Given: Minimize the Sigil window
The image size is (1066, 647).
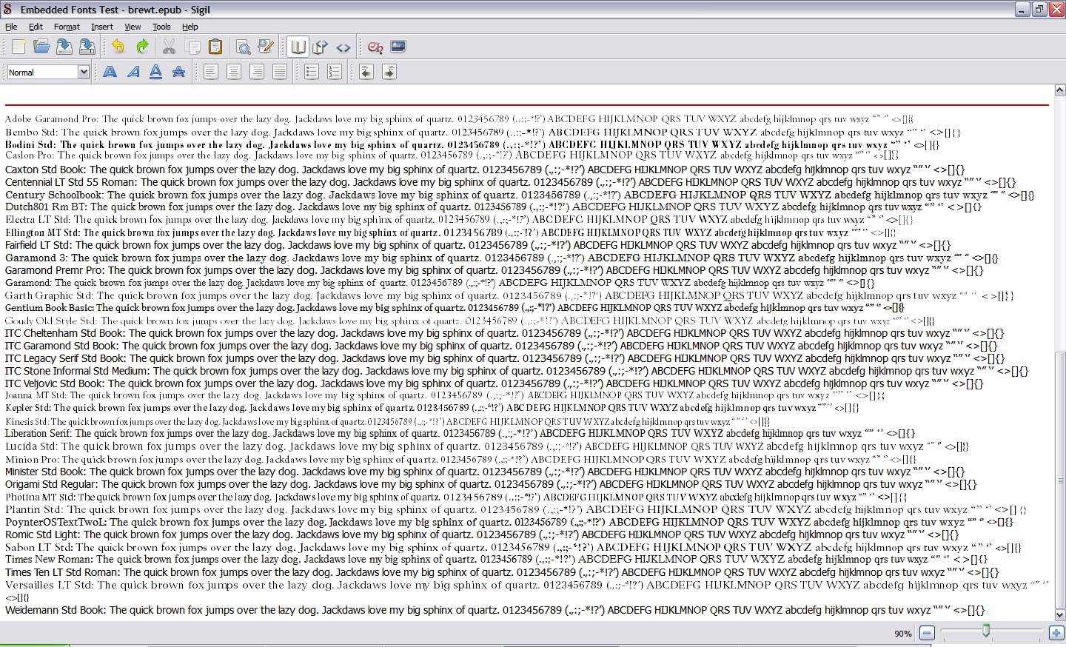Looking at the screenshot, I should point(1022,9).
